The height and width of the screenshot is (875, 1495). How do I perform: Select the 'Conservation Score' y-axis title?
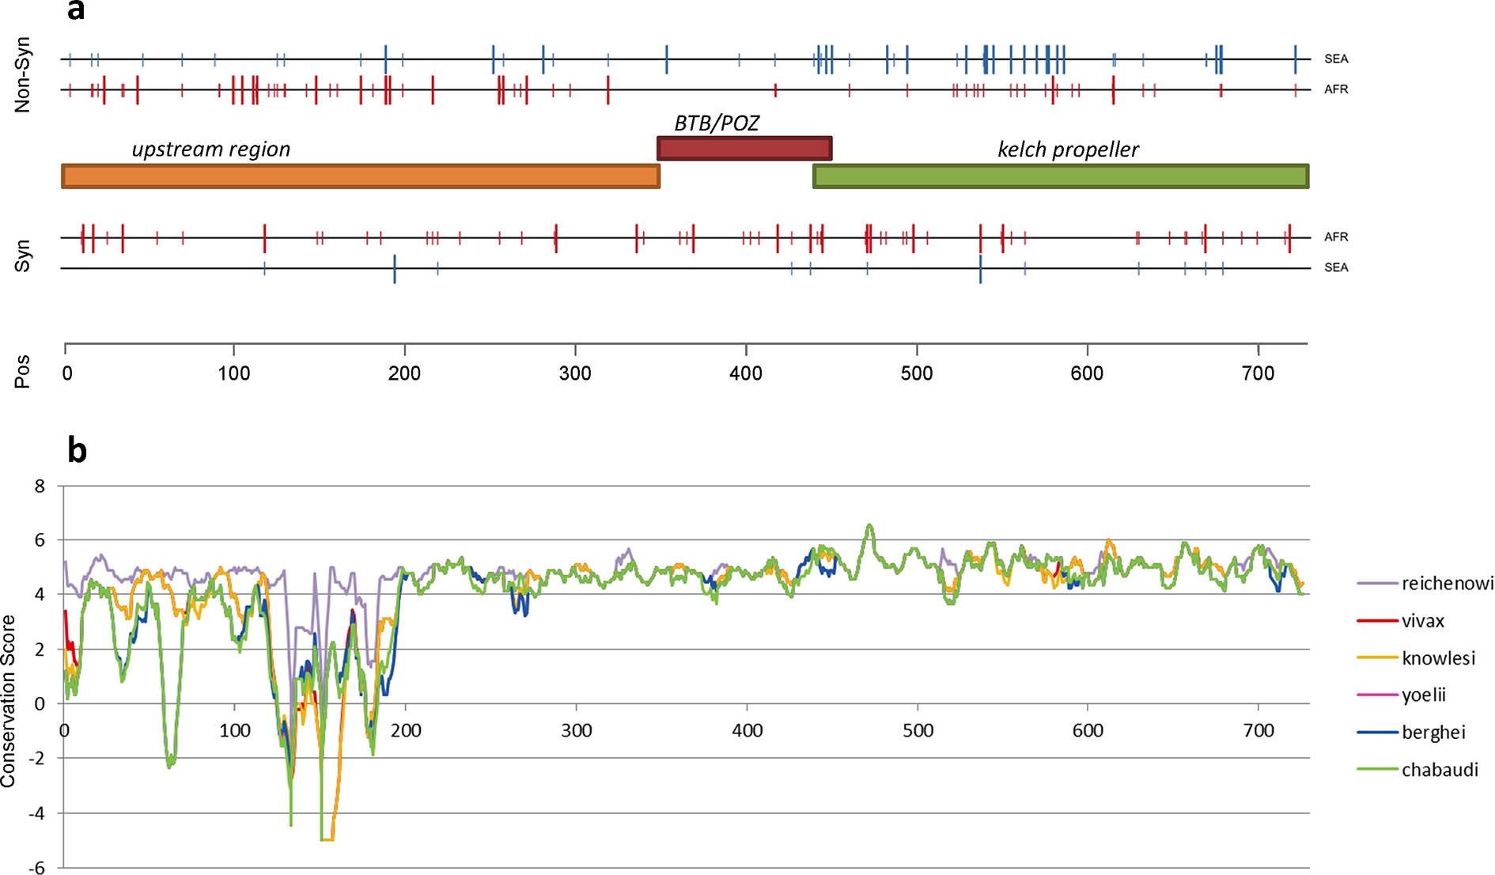9,700
